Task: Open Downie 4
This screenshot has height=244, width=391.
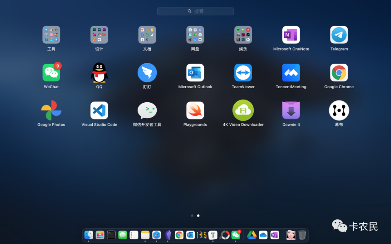Action: 291,110
